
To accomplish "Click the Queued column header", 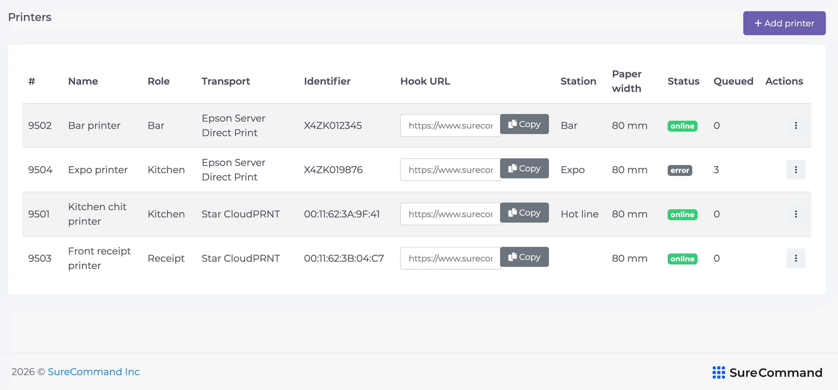I will pyautogui.click(x=733, y=81).
